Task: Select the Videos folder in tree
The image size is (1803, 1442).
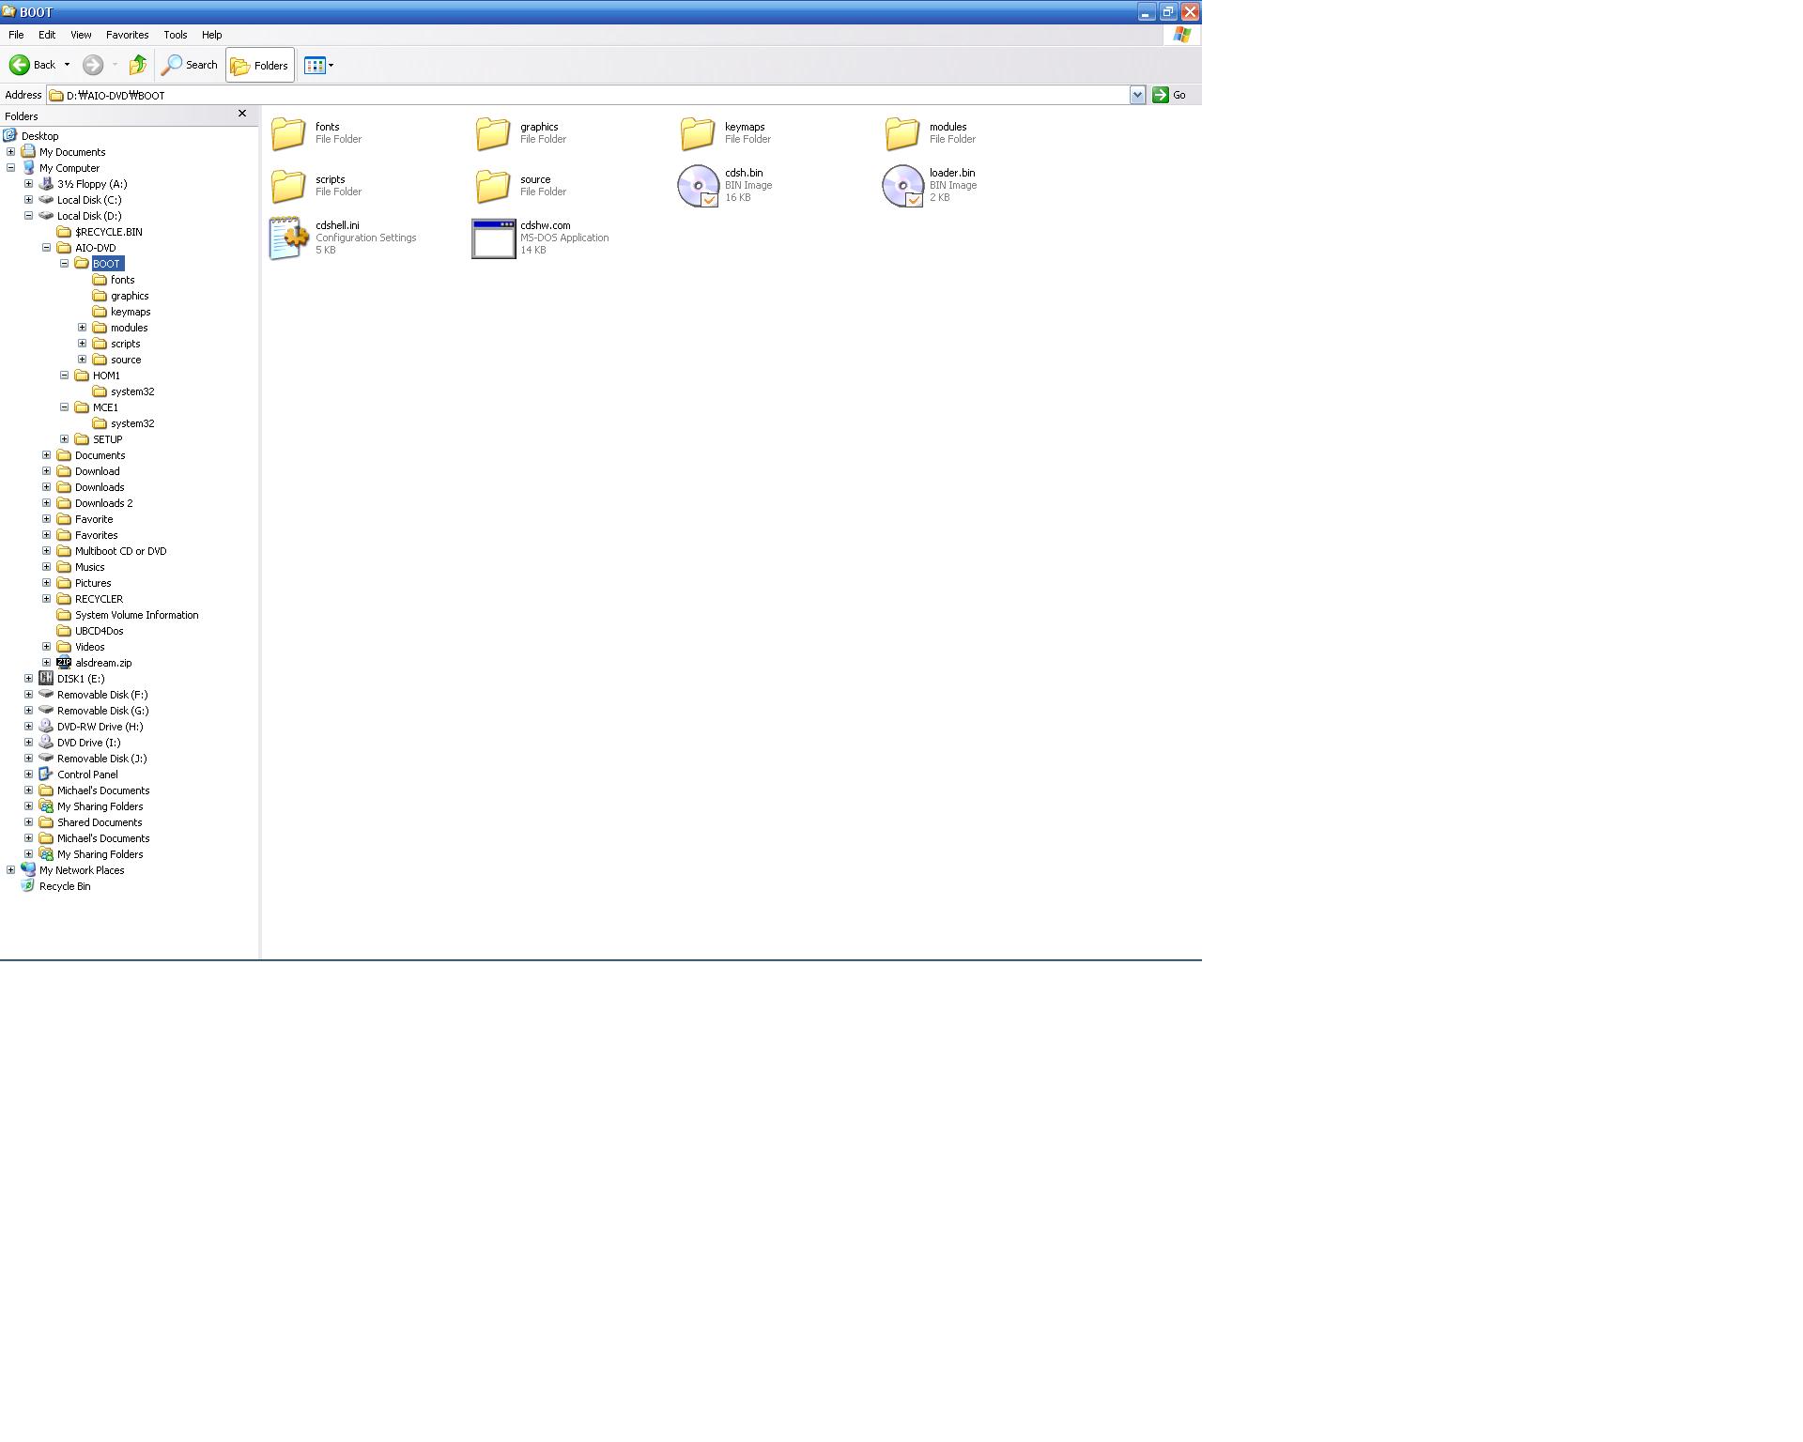Action: pyautogui.click(x=89, y=647)
